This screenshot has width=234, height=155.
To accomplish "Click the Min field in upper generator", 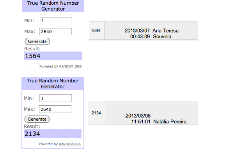I will [x=56, y=20].
